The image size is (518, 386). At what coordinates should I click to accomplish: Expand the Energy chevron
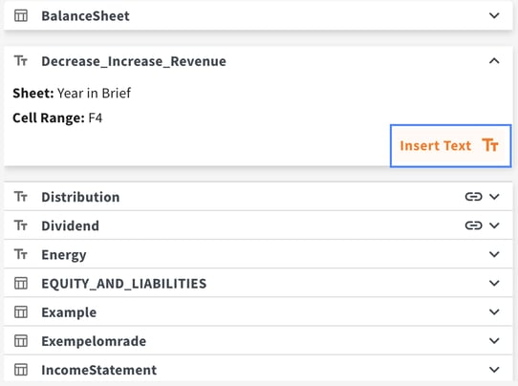494,254
